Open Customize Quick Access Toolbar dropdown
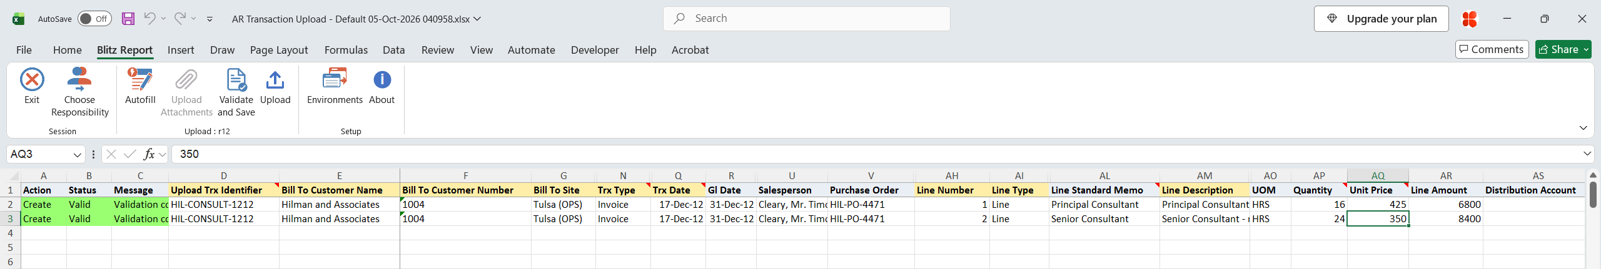Viewport: 1601px width, 269px height. (x=210, y=19)
